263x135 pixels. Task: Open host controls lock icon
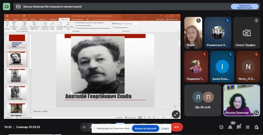point(256,127)
